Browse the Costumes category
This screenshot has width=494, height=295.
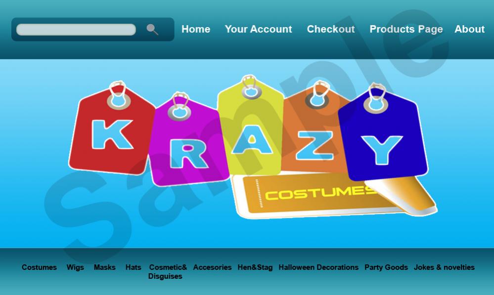[x=39, y=267]
